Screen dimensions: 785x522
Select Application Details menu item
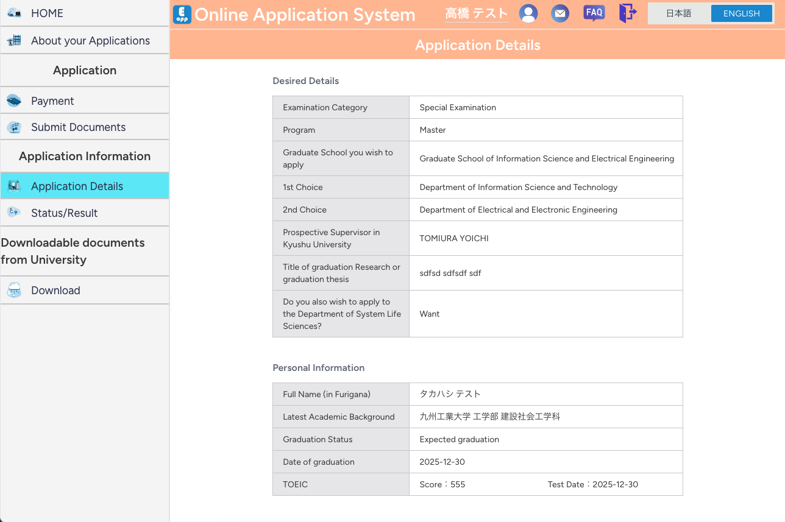coord(85,186)
